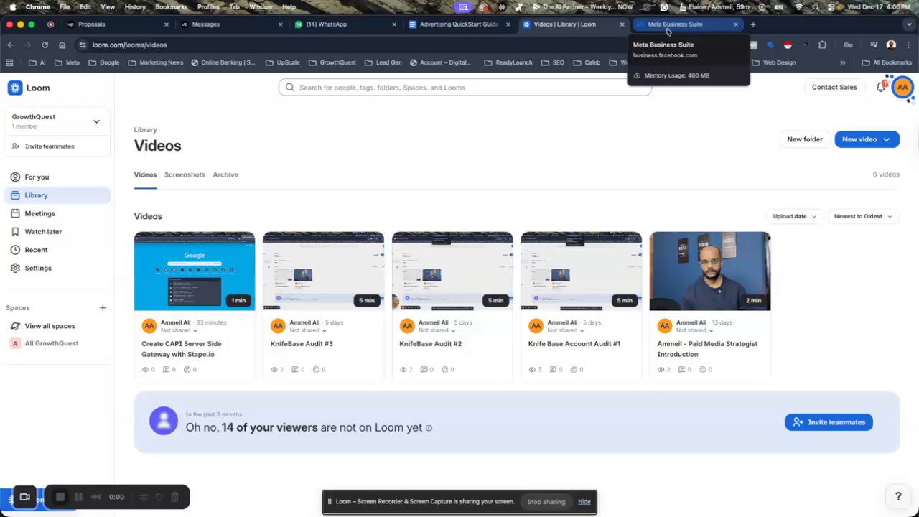Click the comments icon on KnifeBase Audit #2
The height and width of the screenshot is (517, 919).
click(424, 370)
